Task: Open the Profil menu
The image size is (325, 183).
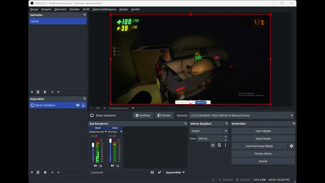Action: [x=86, y=9]
